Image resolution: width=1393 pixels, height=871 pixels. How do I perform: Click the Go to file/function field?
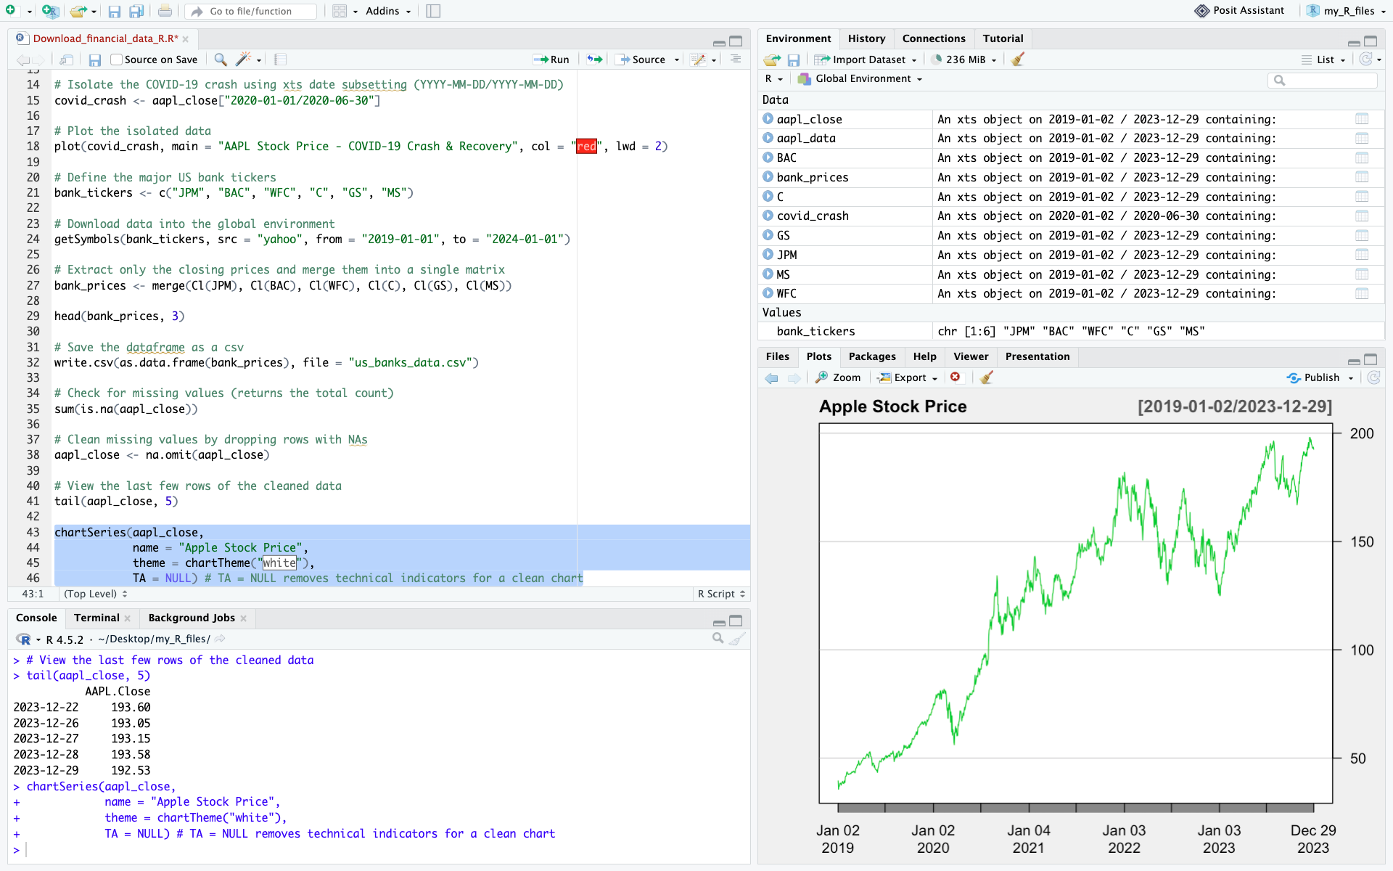pos(251,11)
